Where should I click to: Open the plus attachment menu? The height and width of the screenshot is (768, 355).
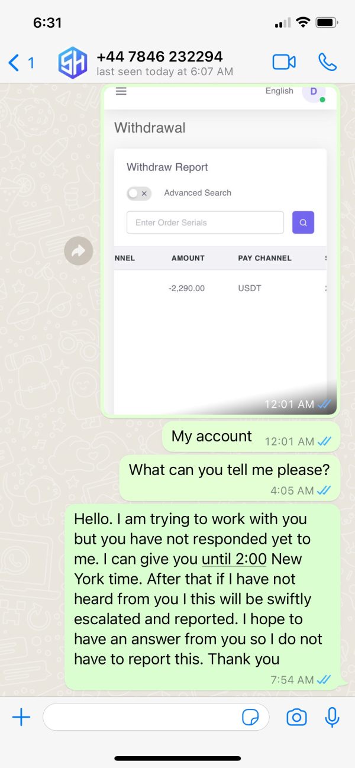point(21,718)
